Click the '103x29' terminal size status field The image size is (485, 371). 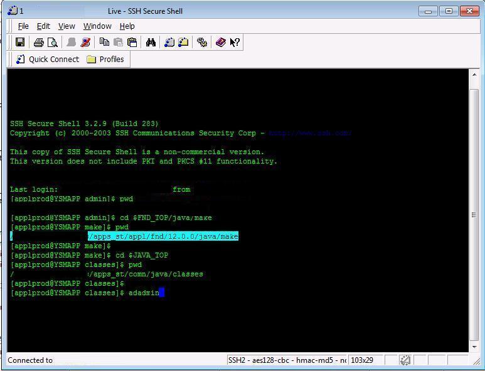365,360
